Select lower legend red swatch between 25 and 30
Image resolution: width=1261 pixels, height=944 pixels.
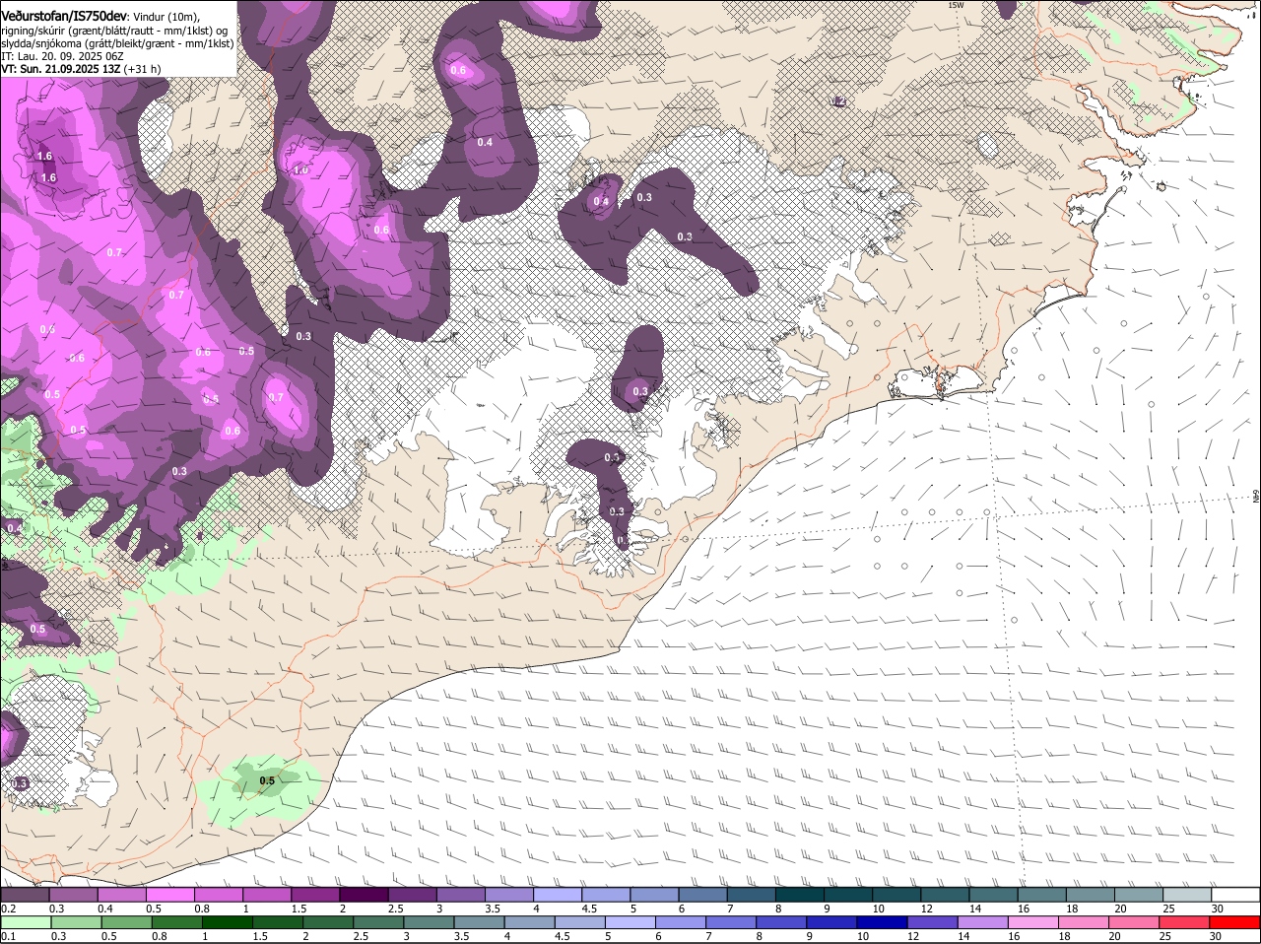[x=1185, y=922]
